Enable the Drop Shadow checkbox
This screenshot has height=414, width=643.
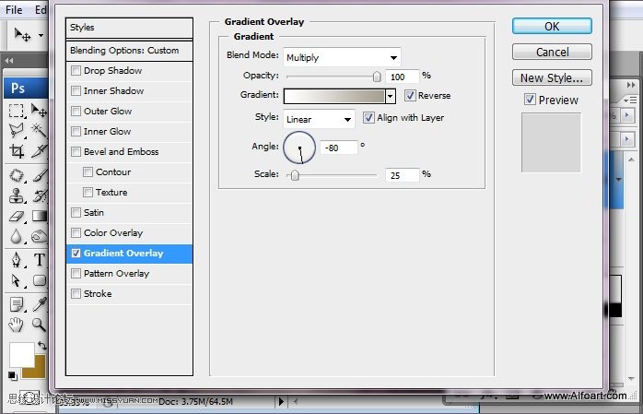point(76,71)
